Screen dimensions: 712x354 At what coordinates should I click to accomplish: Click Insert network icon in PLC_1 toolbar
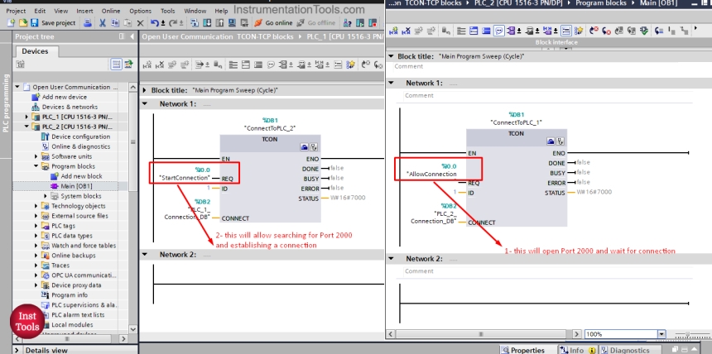(x=147, y=65)
